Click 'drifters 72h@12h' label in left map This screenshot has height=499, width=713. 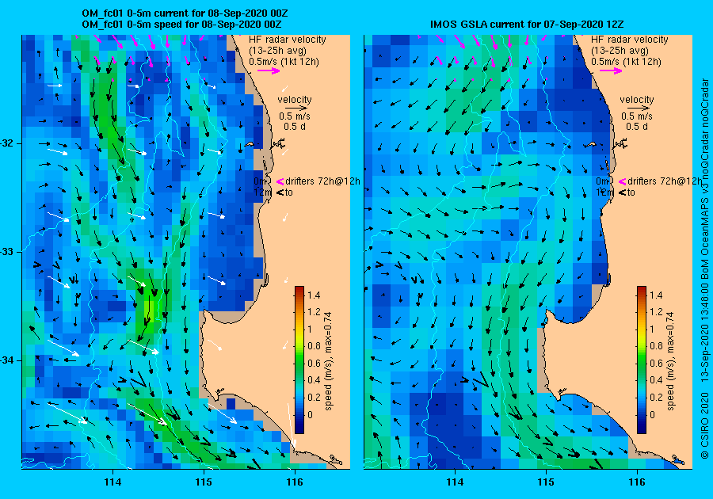coord(322,181)
